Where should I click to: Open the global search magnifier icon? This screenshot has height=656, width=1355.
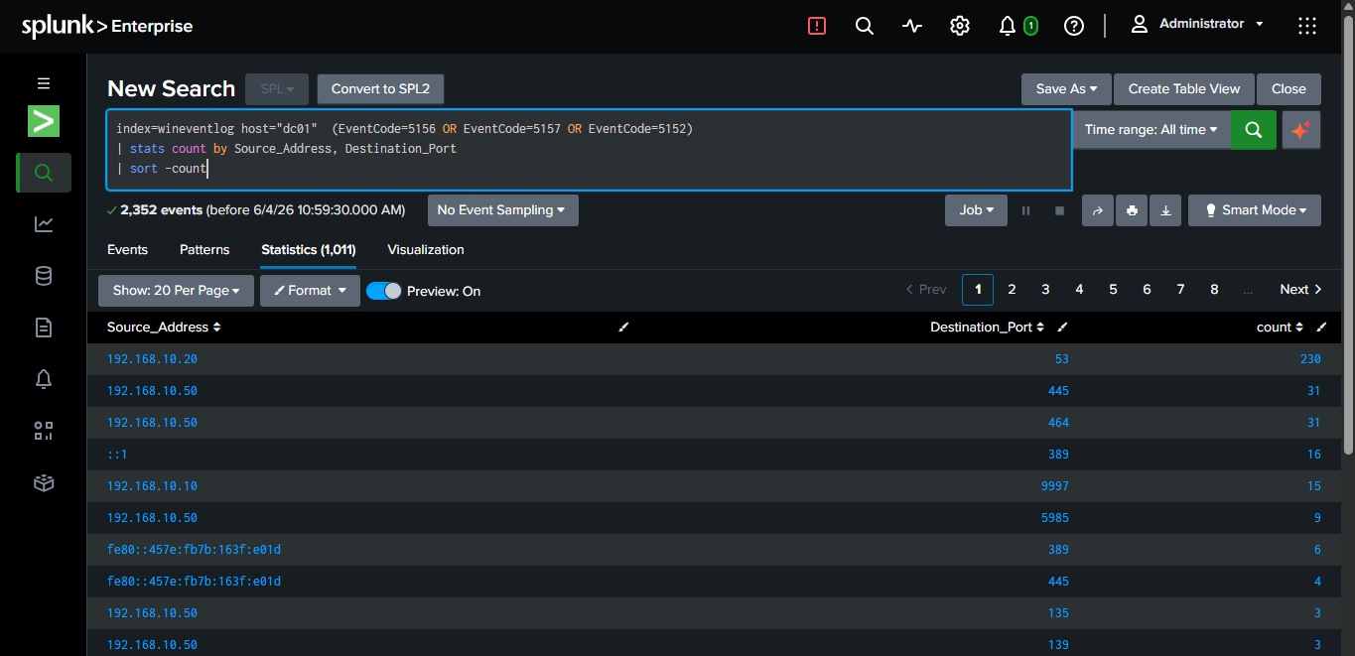point(865,26)
